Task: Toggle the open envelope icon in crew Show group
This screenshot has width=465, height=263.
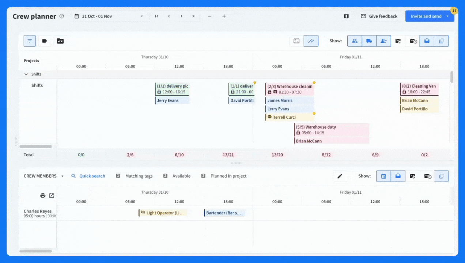Action: (x=398, y=176)
